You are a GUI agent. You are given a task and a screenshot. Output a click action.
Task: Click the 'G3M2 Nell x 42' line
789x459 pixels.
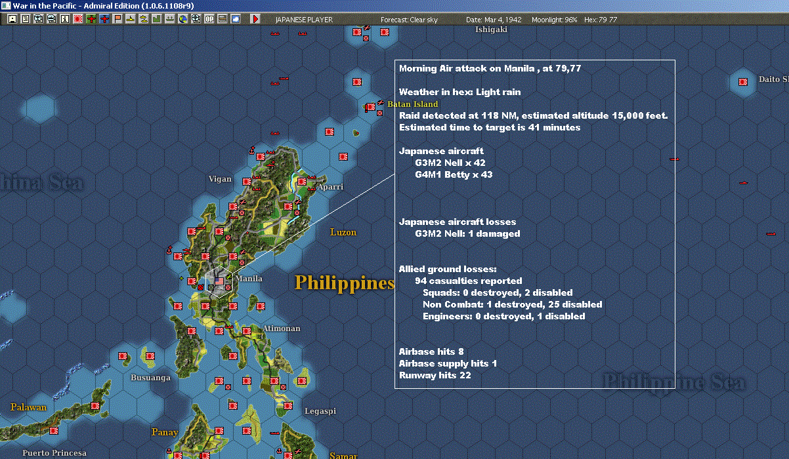coord(450,163)
